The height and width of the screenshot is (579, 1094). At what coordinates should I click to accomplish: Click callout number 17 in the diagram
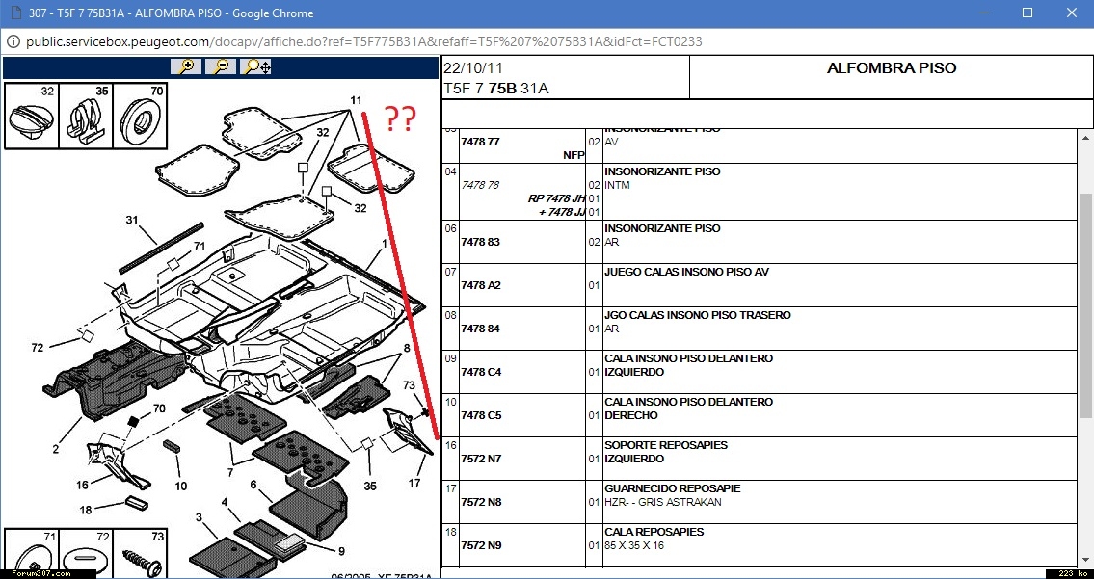click(x=414, y=483)
